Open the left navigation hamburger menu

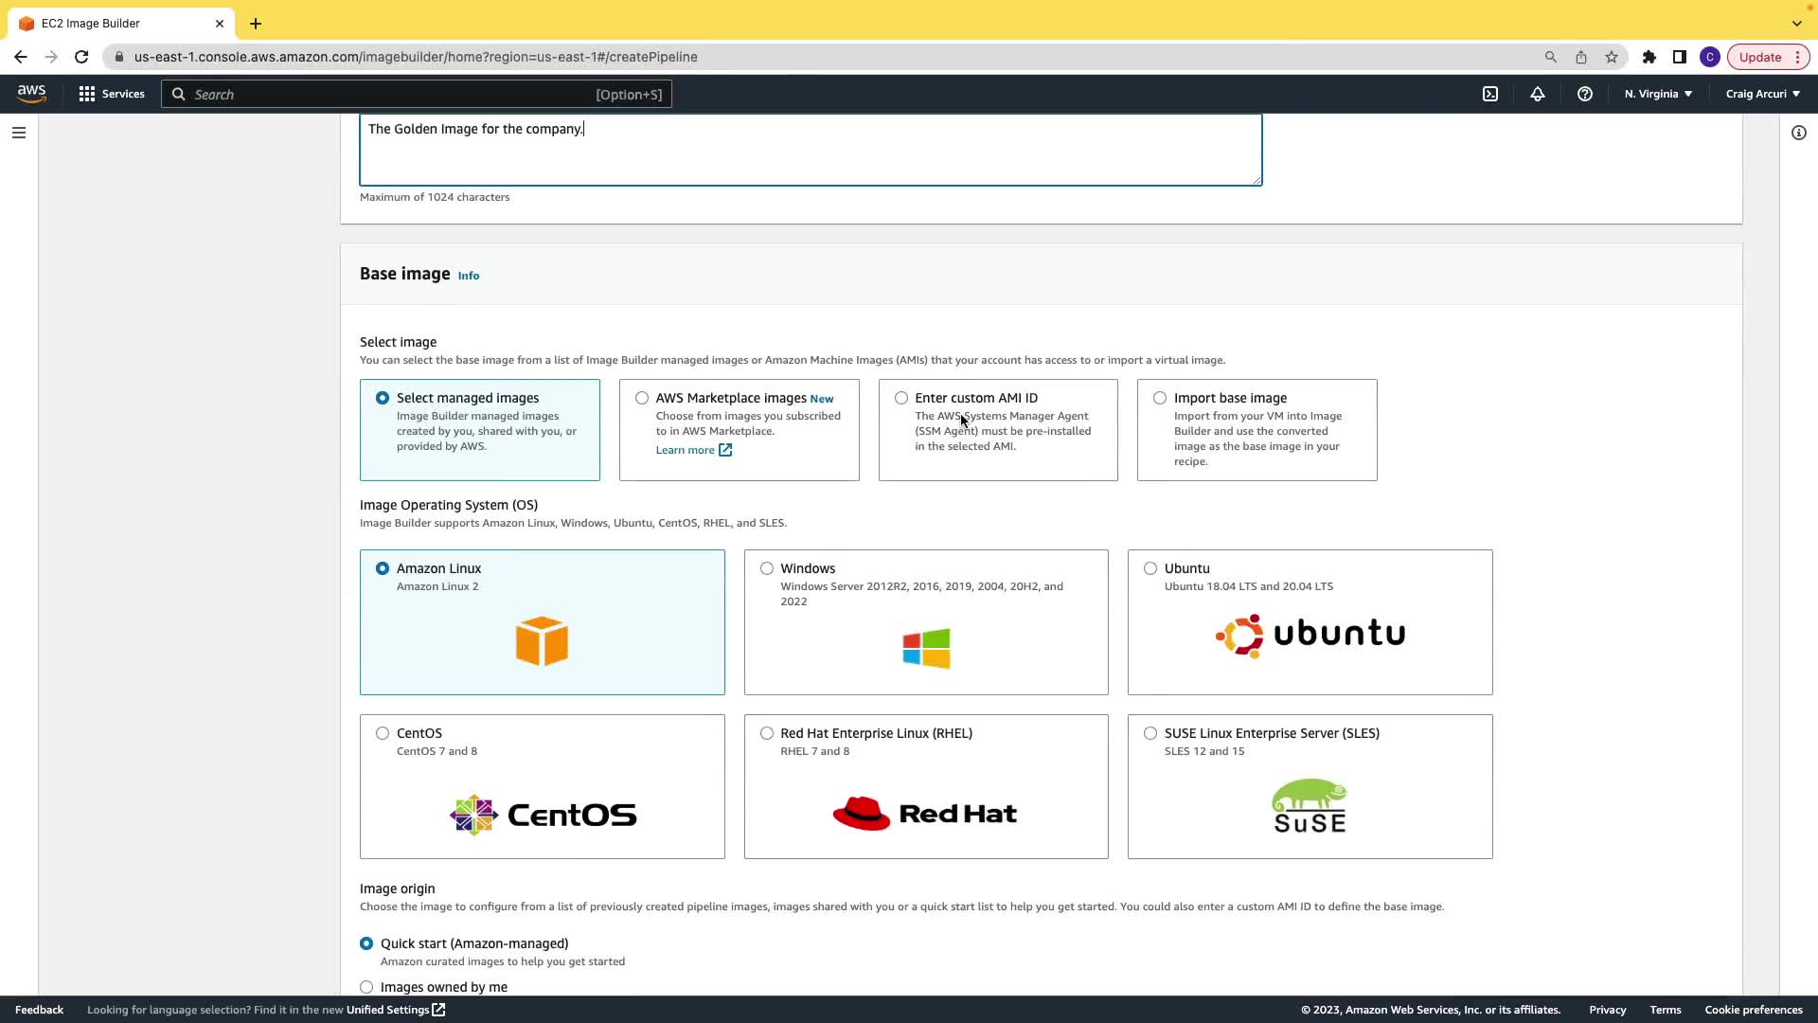(19, 133)
